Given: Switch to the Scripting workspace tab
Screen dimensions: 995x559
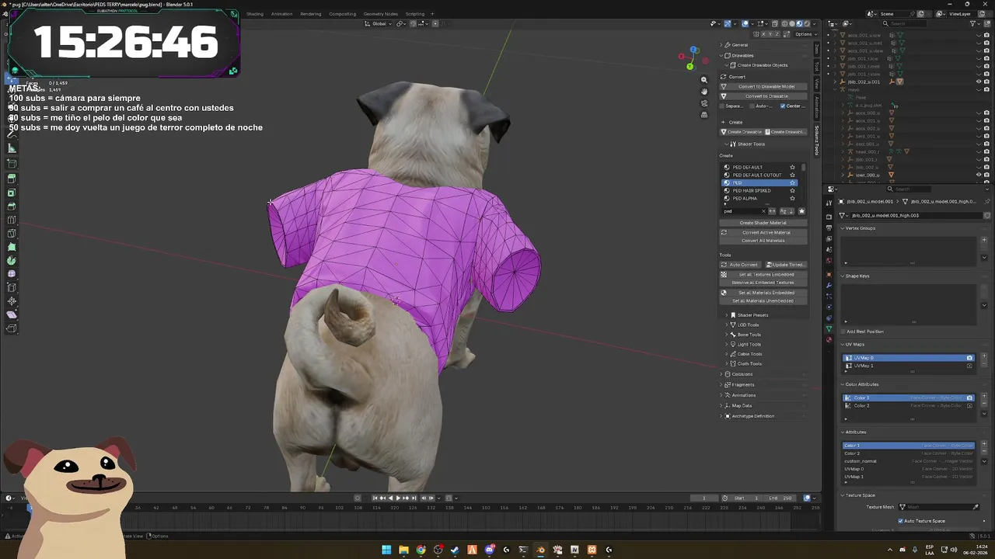Looking at the screenshot, I should [x=415, y=14].
